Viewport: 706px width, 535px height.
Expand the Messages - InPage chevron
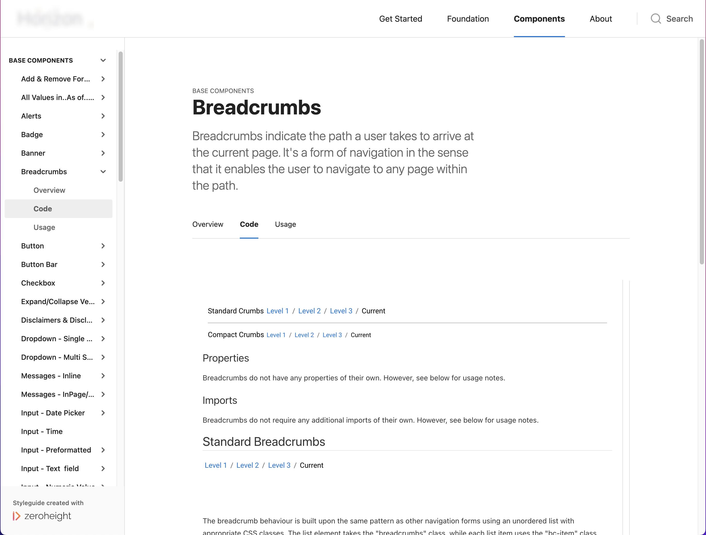pos(103,394)
